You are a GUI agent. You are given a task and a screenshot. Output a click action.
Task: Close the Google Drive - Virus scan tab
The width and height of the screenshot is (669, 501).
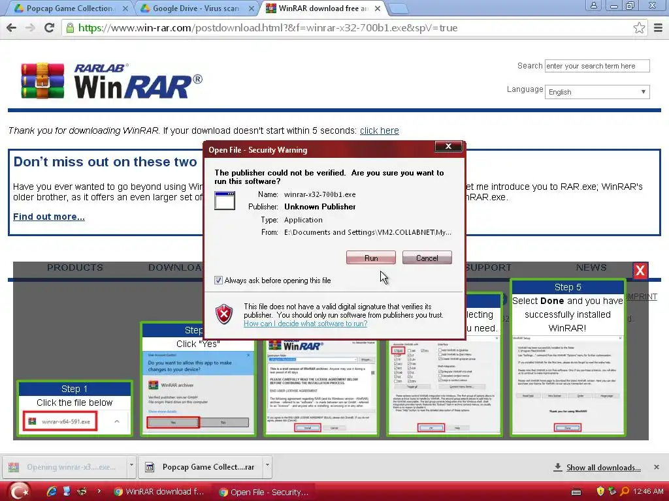click(252, 8)
